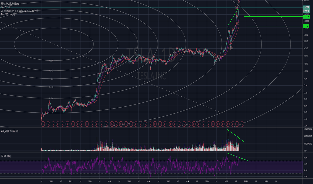
Task: Click the 40.00 RSI scale label
Action: point(305,170)
